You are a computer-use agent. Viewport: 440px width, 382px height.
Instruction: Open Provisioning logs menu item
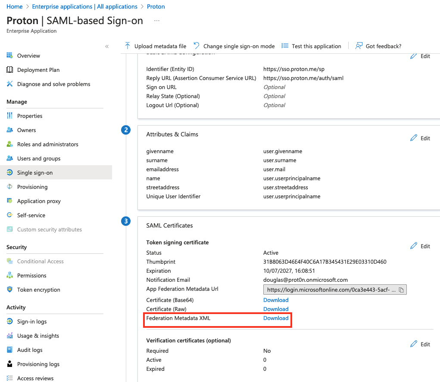point(38,364)
